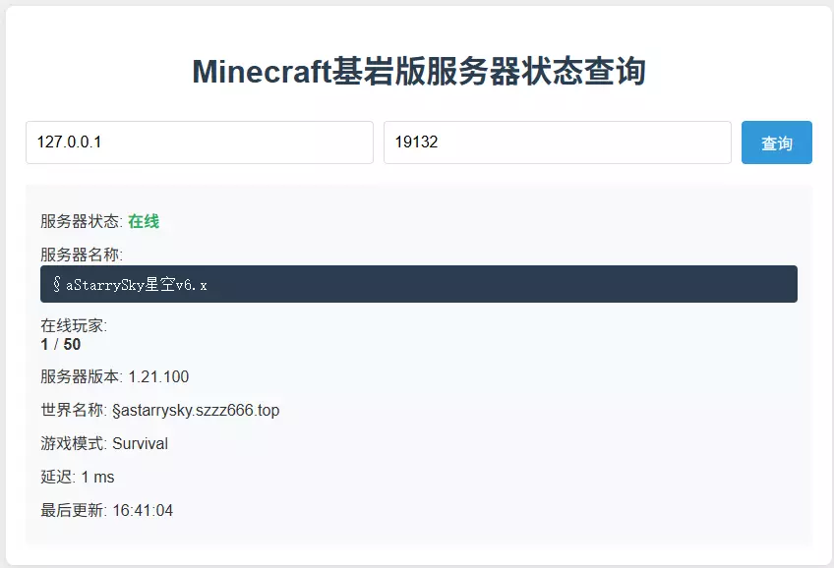834x568 pixels.
Task: Click the green 在线 status text
Action: pos(144,221)
